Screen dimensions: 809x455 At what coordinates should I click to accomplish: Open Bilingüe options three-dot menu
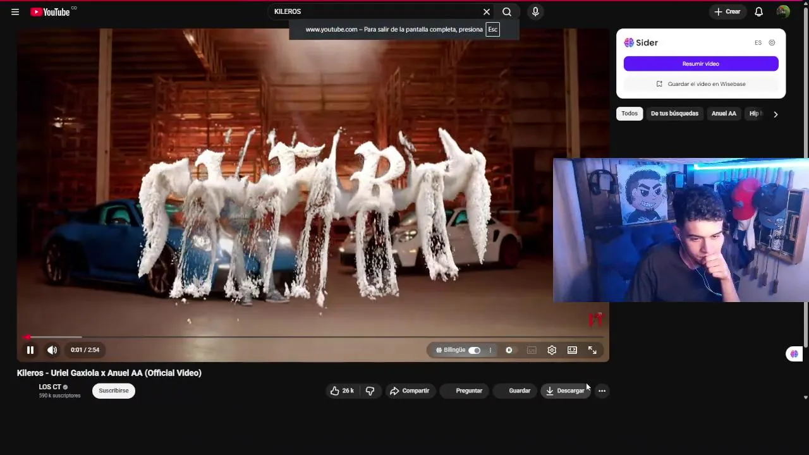(x=490, y=350)
